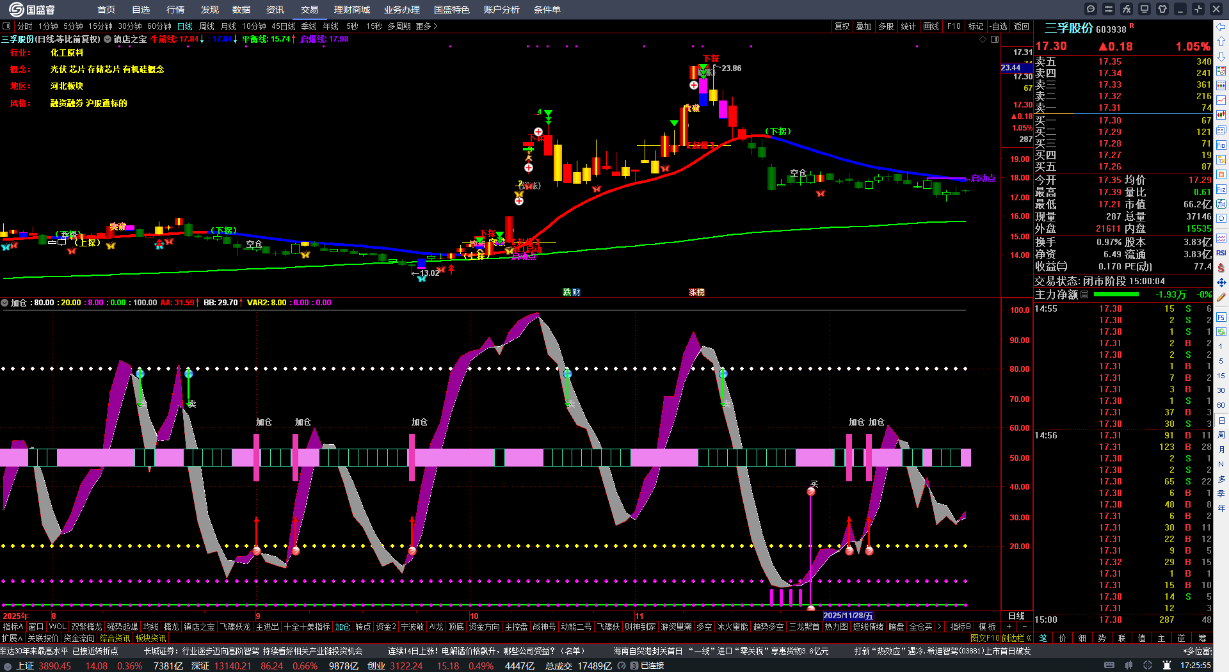
Task: Click the alert siren icon in status bar
Action: 1166,666
